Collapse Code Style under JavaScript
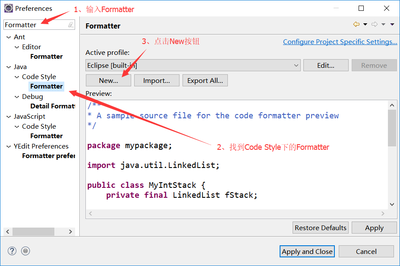This screenshot has height=266, width=400. (17, 127)
